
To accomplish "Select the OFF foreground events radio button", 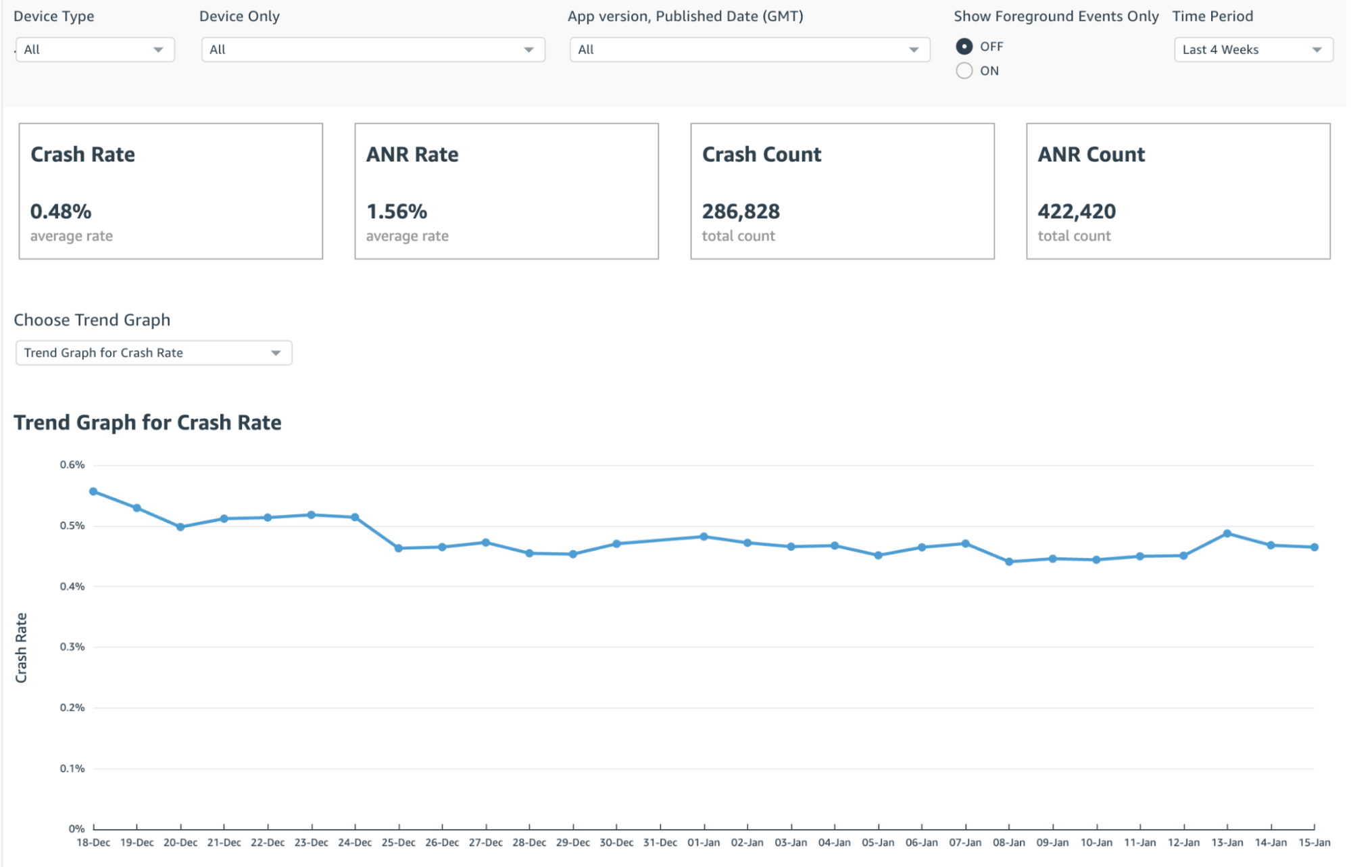I will click(964, 46).
